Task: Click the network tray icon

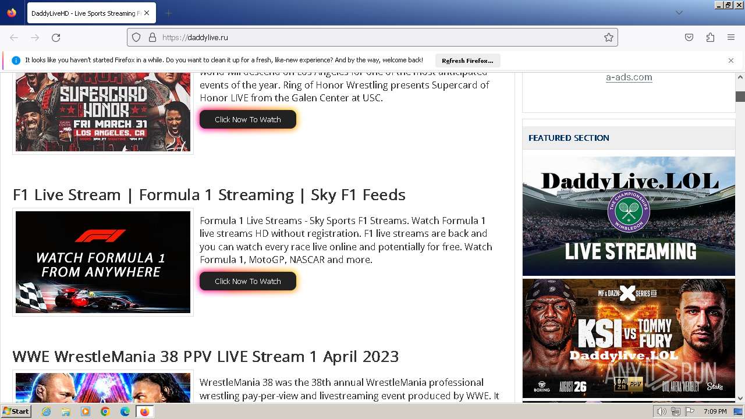Action: 676,411
